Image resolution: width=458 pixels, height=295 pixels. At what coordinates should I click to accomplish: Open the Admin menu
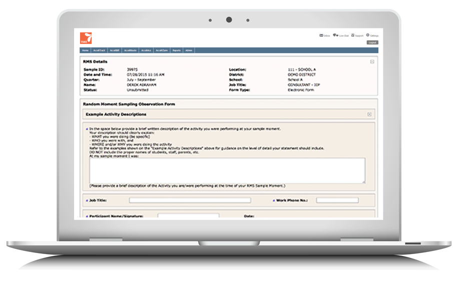[189, 50]
